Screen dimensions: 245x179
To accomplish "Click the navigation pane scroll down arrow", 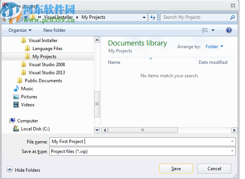I will 97,130.
